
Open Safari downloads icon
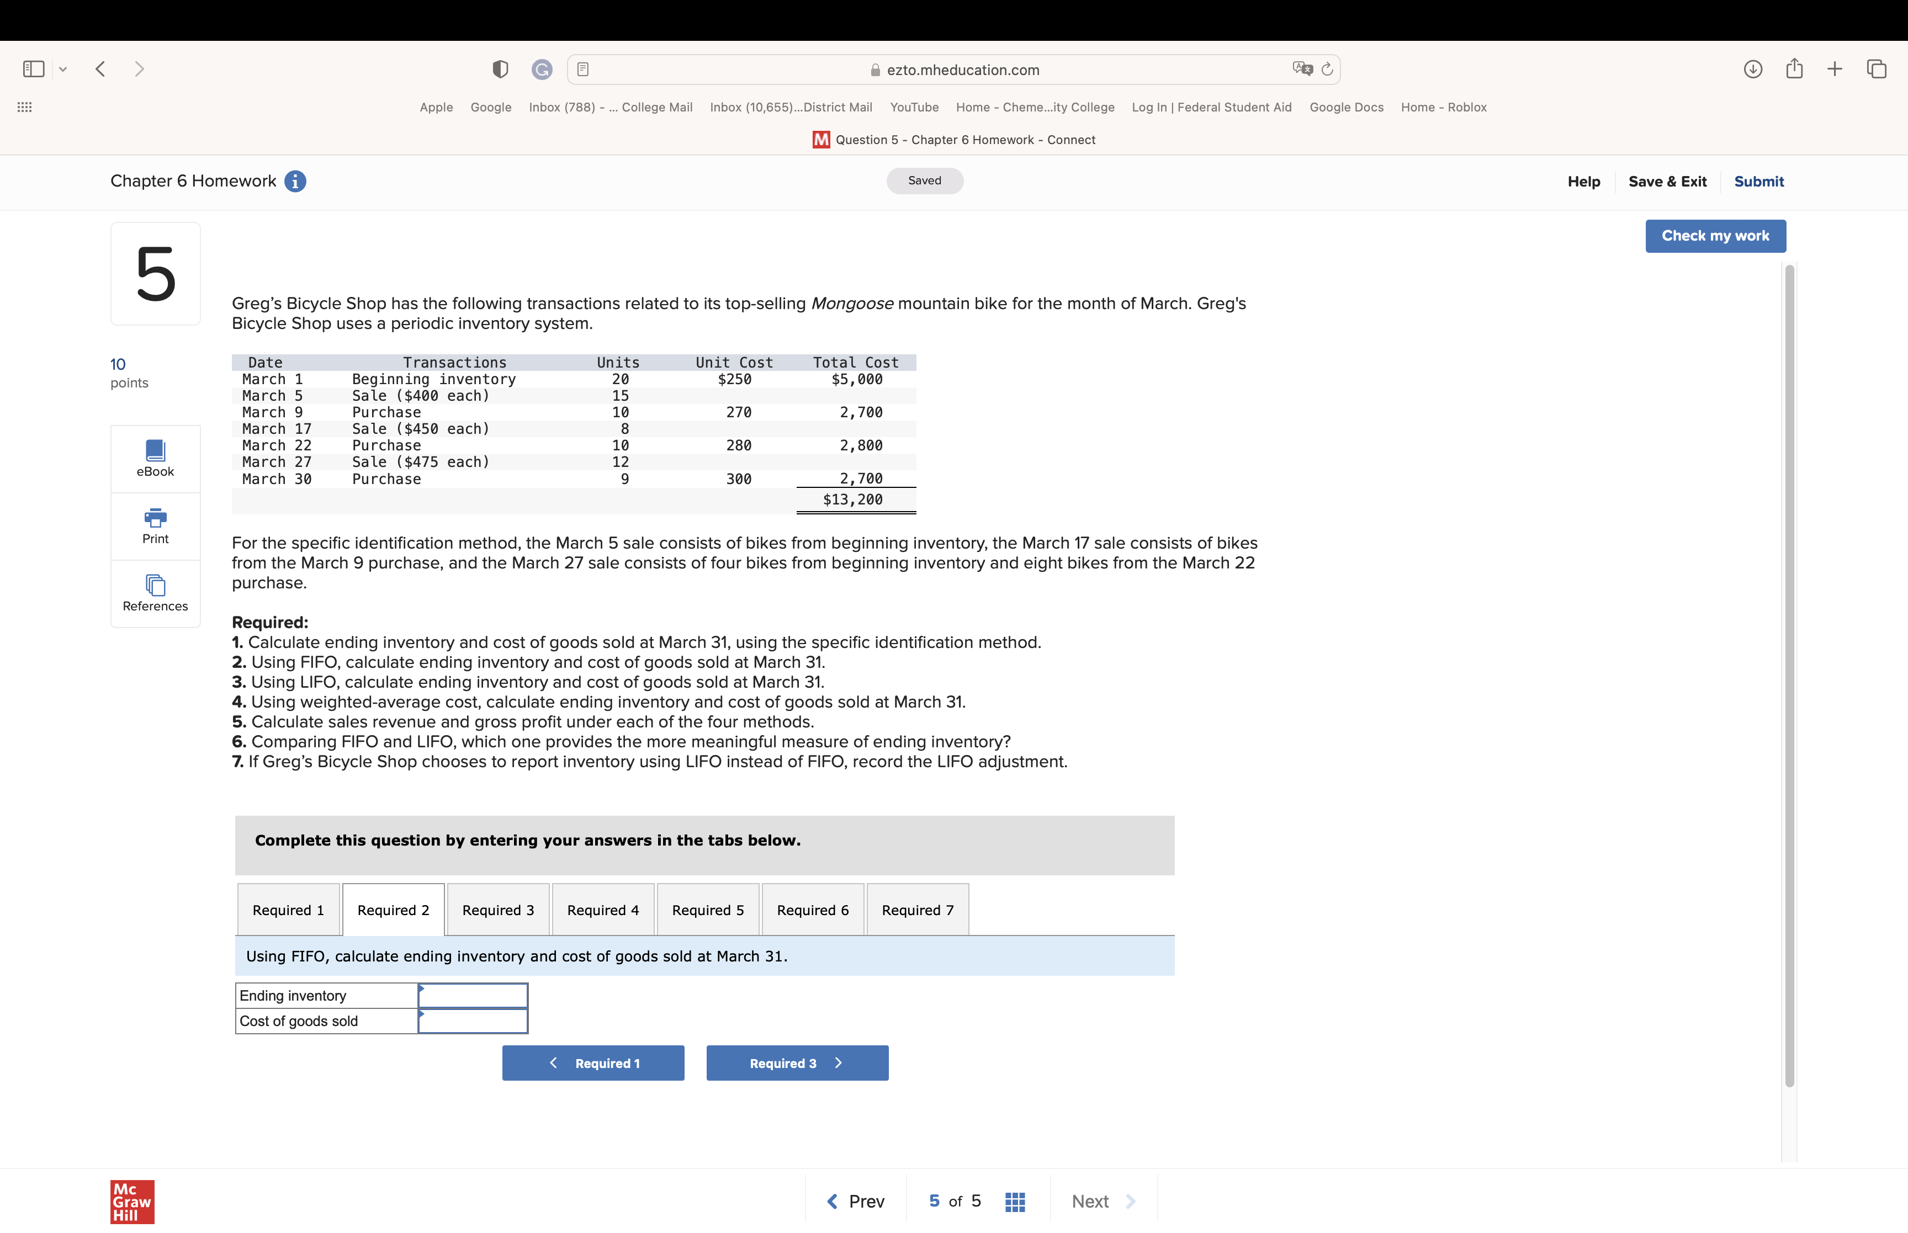pyautogui.click(x=1753, y=70)
